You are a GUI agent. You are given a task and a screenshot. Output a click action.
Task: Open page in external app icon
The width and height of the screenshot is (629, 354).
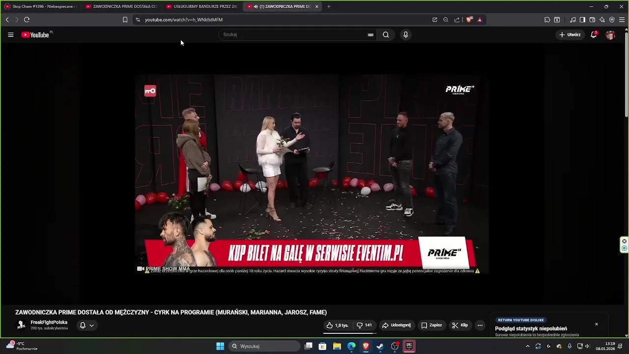[435, 20]
